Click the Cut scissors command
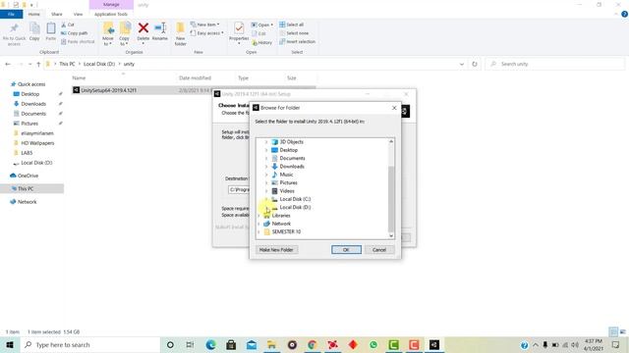This screenshot has width=629, height=353. pyautogui.click(x=68, y=25)
